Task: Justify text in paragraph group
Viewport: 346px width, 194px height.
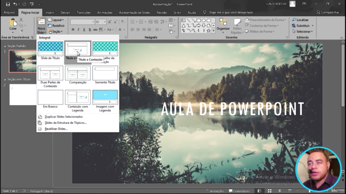Action: tap(149, 30)
